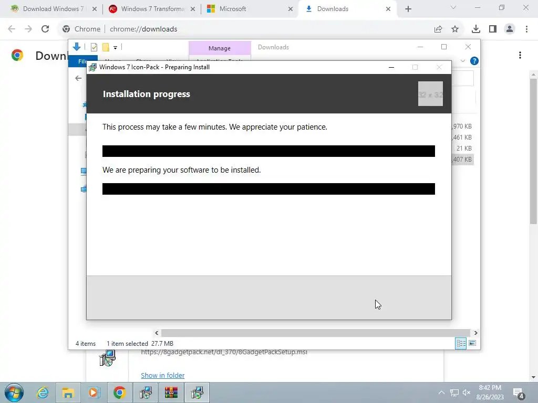Viewport: 538px width, 403px height.
Task: Open Windows Media Player from taskbar
Action: click(94, 393)
